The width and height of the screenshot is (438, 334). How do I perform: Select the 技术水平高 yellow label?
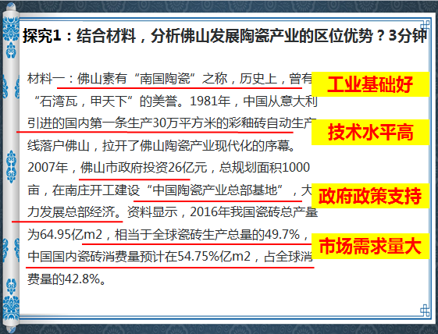(x=370, y=133)
